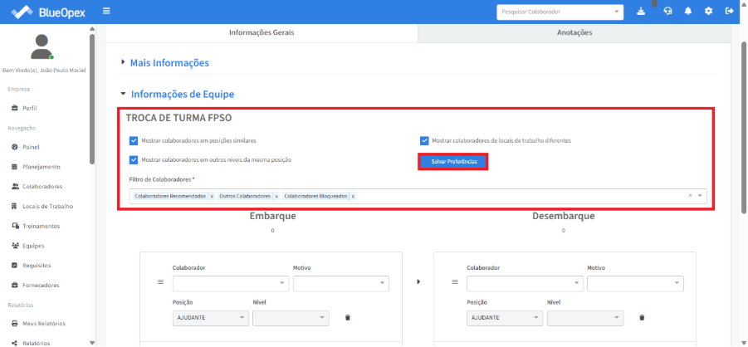Click the Equipes sidebar icon
This screenshot has height=347, width=748.
(x=14, y=246)
